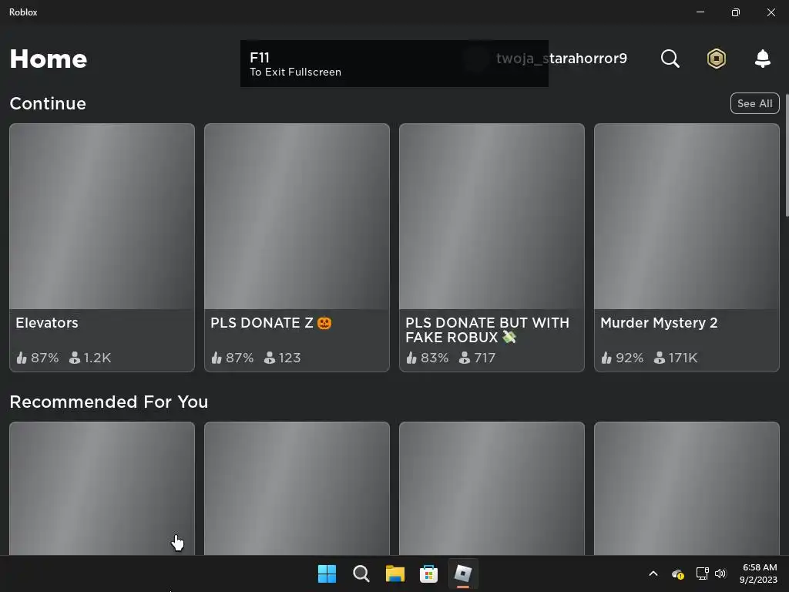Screen dimensions: 789x592
Task: Click PLS DONATE BUT WITH FAKE ROBUX title
Action: click(487, 330)
